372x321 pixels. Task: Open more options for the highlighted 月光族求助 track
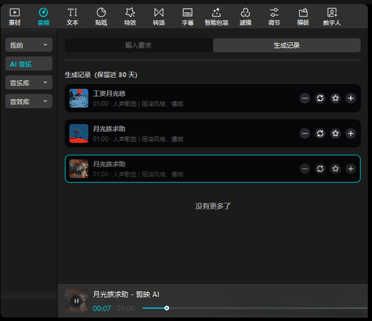tap(305, 169)
